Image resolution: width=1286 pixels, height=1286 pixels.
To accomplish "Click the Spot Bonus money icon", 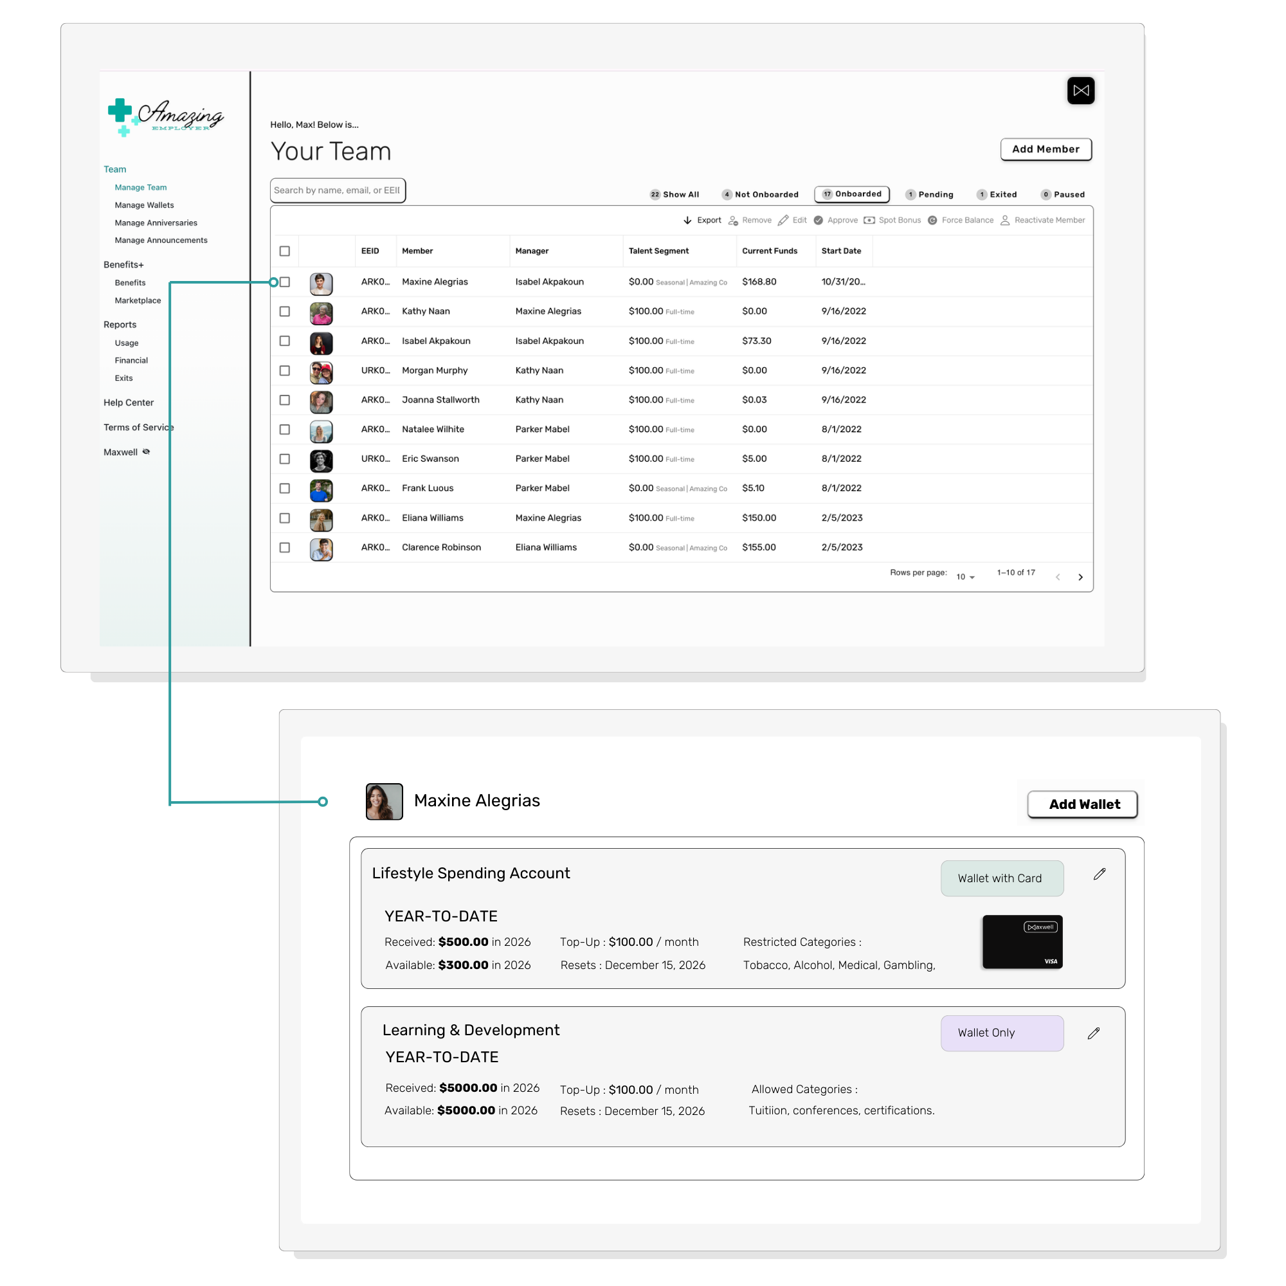I will [x=869, y=221].
